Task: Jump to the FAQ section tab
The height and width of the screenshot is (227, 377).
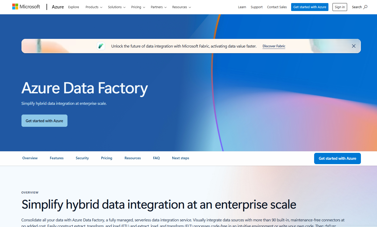Action: pos(156,158)
